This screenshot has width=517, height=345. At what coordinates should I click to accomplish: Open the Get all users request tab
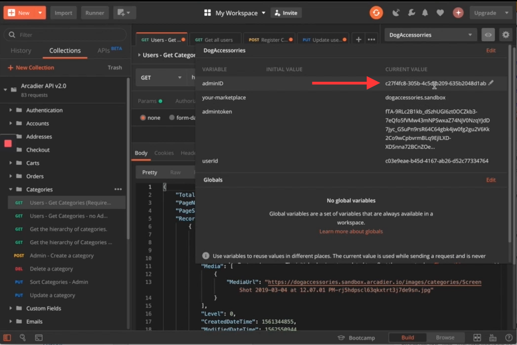point(215,40)
